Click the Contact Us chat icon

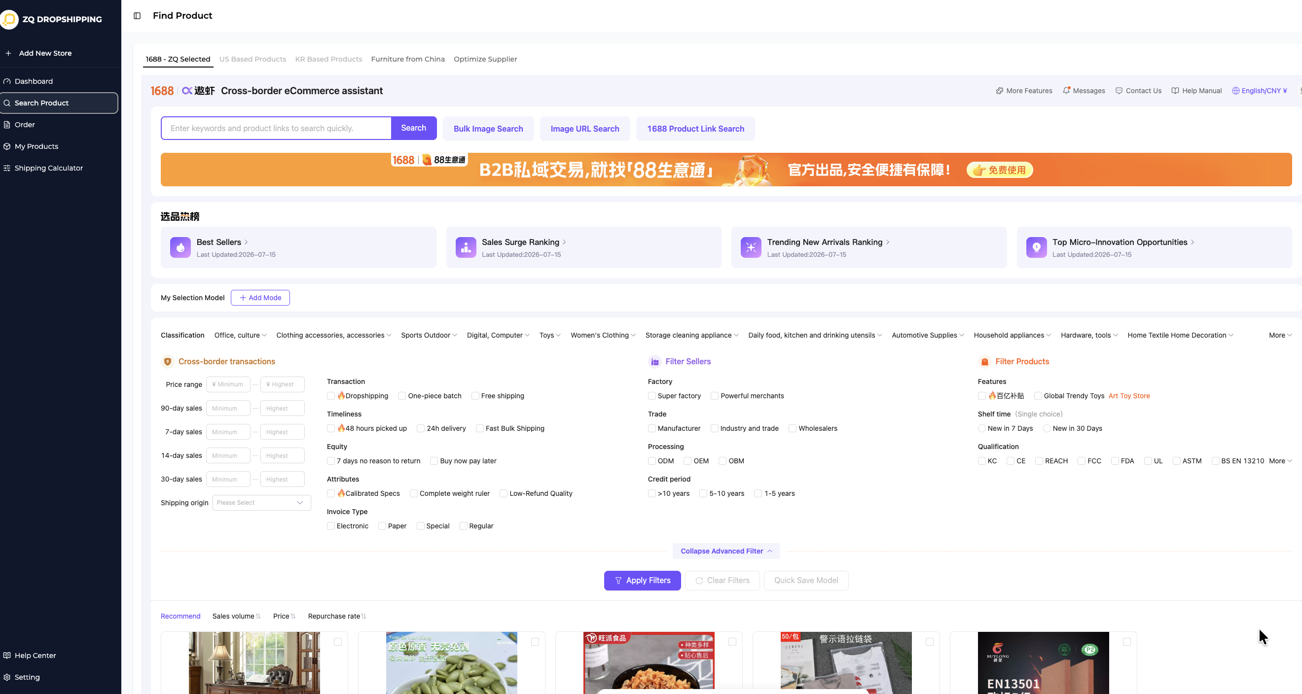1119,91
